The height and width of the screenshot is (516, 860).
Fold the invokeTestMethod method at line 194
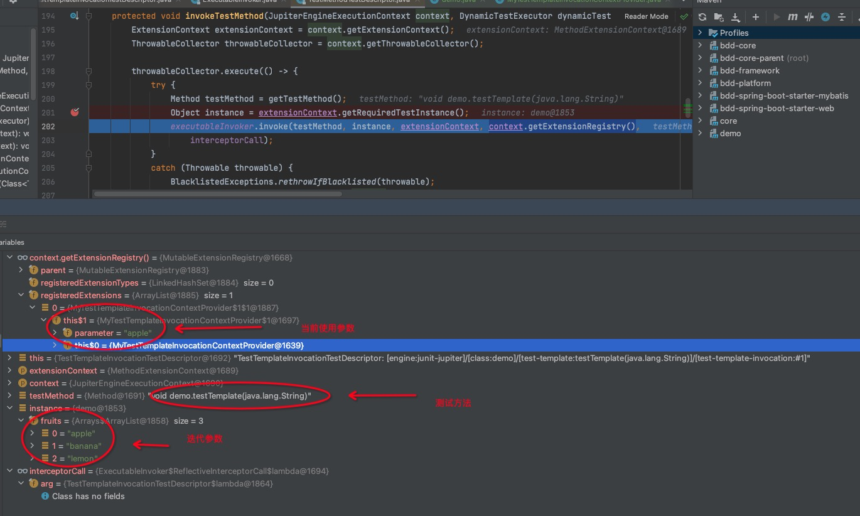point(90,16)
